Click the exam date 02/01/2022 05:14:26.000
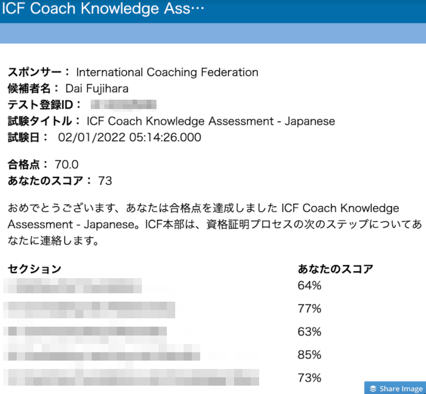426x394 pixels. pos(129,138)
